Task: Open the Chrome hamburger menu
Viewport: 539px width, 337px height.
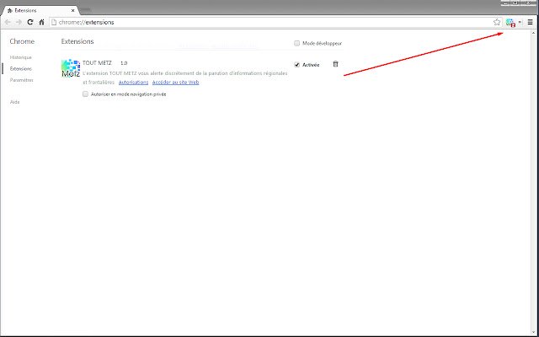Action: 530,22
